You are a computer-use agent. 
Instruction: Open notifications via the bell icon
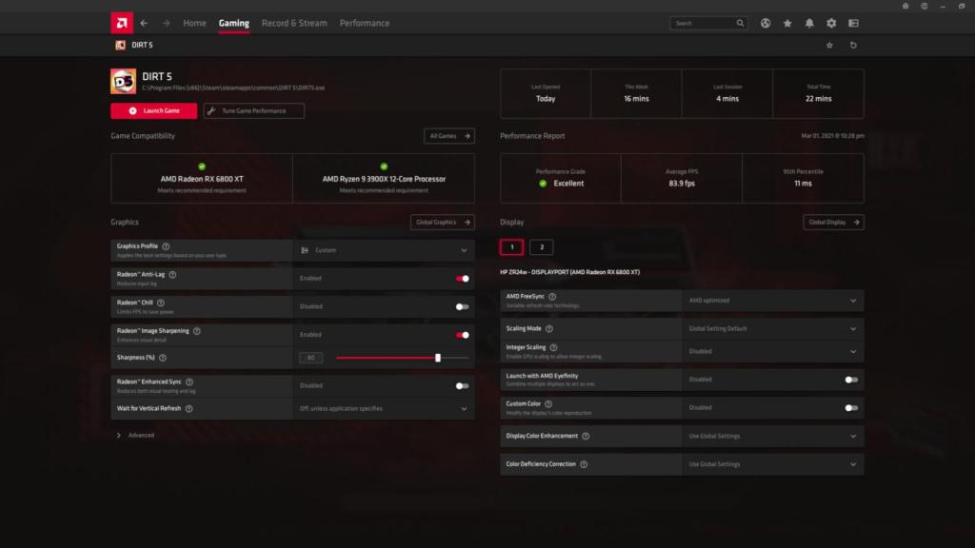coord(808,22)
